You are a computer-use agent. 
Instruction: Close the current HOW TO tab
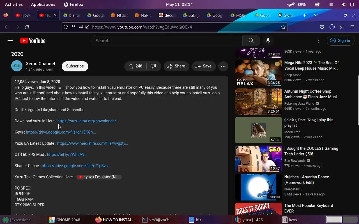[55, 15]
